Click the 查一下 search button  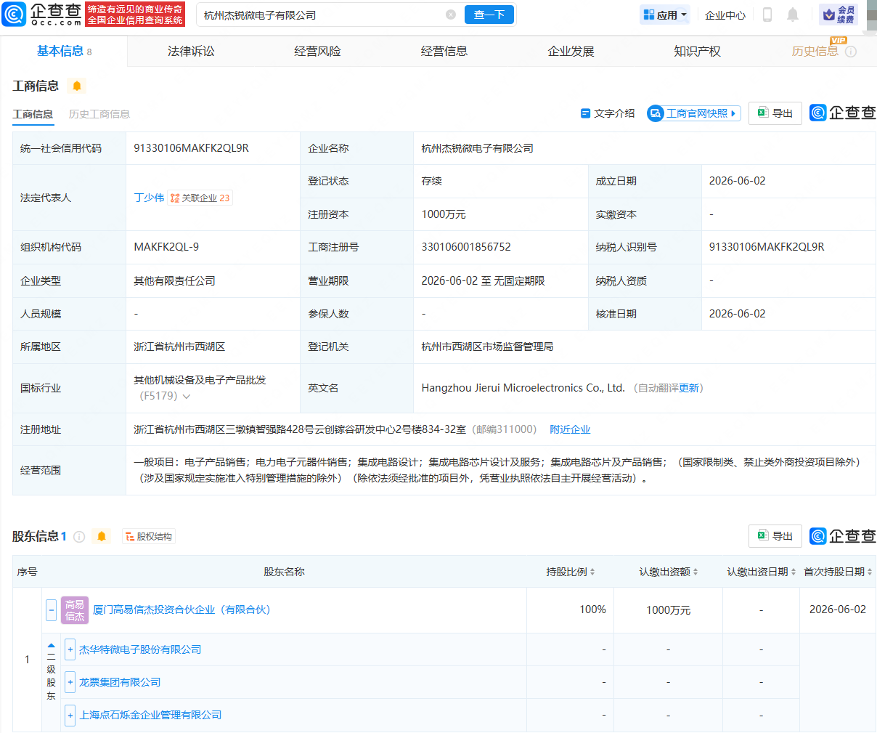tap(489, 15)
